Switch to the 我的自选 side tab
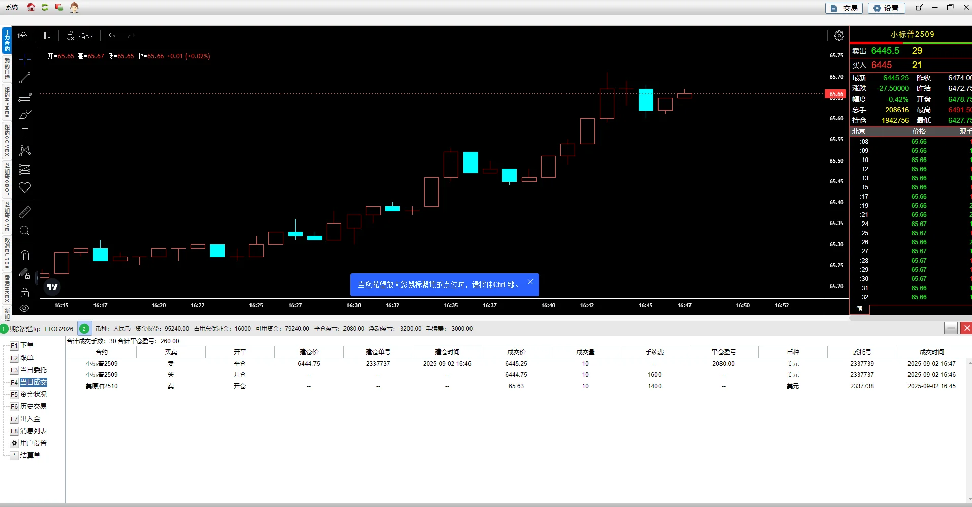The image size is (972, 507). (7, 68)
